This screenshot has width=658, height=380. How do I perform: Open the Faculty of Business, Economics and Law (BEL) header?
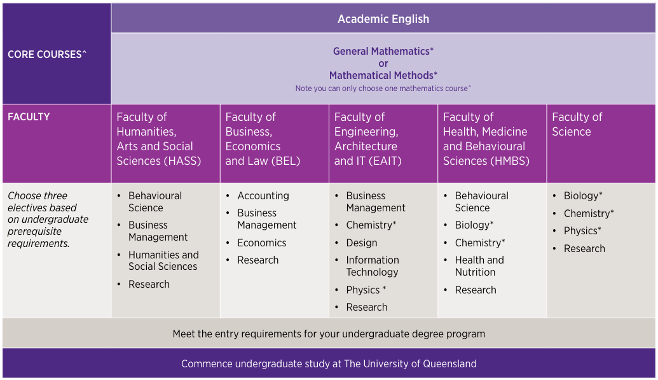click(275, 143)
